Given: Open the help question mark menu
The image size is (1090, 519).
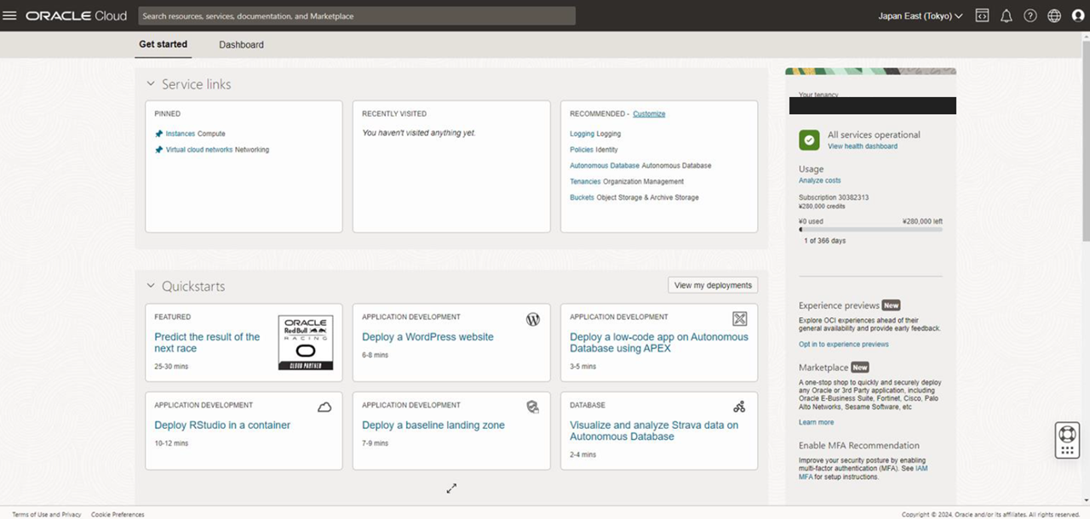Looking at the screenshot, I should coord(1030,15).
